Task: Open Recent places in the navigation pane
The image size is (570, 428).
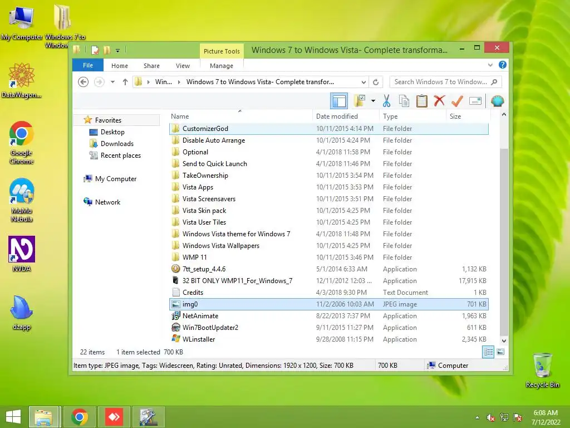Action: click(121, 155)
